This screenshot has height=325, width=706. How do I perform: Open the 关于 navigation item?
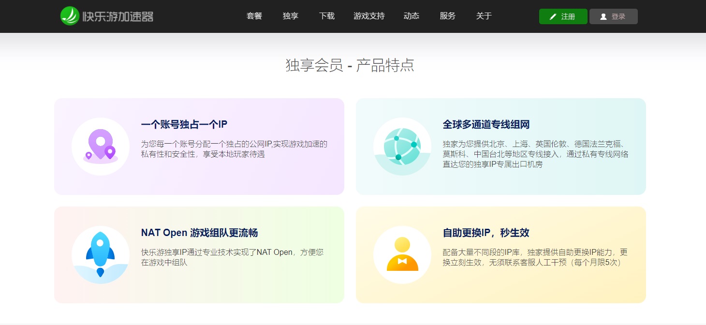coord(484,16)
